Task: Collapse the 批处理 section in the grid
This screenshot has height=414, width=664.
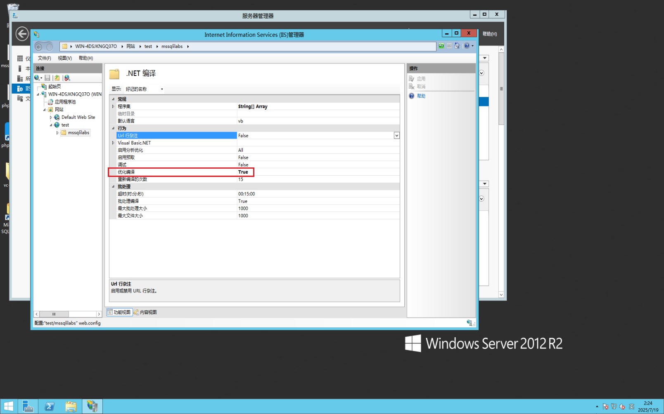Action: 113,186
